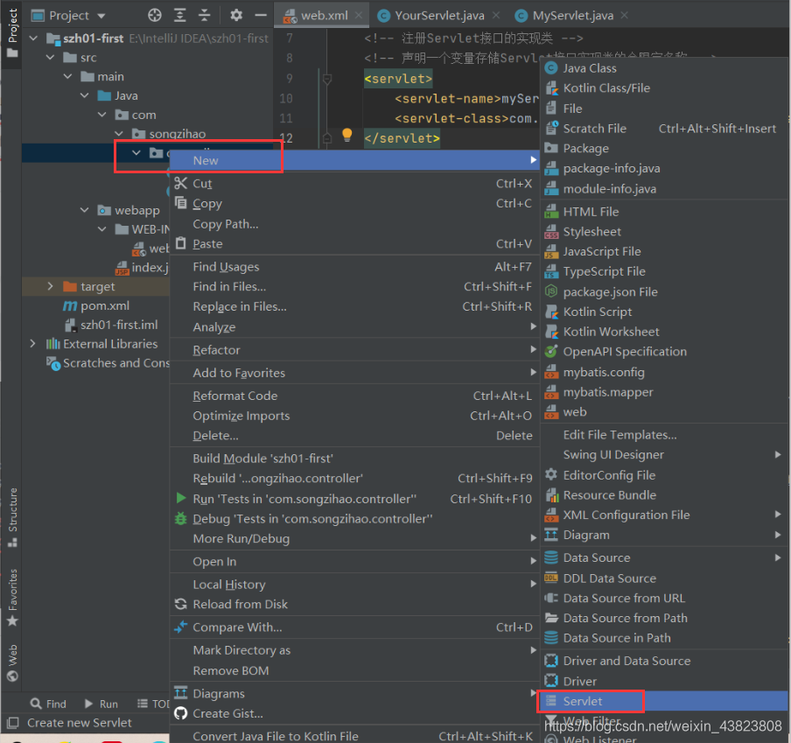Click the Resource Bundle icon
The height and width of the screenshot is (743, 791).
pyautogui.click(x=552, y=495)
